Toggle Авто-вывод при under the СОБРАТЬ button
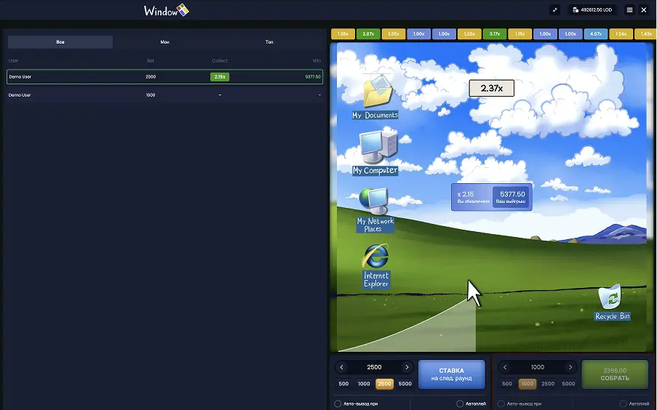This screenshot has width=657, height=410. click(501, 403)
